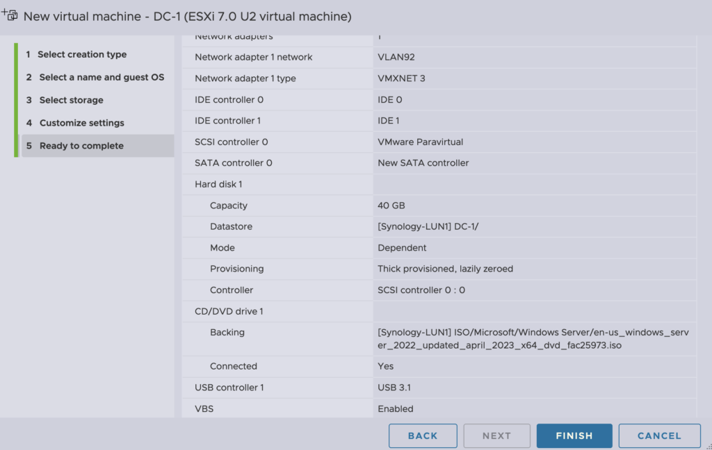The height and width of the screenshot is (450, 712).
Task: Go to step 1 Select creation type
Action: coord(82,54)
